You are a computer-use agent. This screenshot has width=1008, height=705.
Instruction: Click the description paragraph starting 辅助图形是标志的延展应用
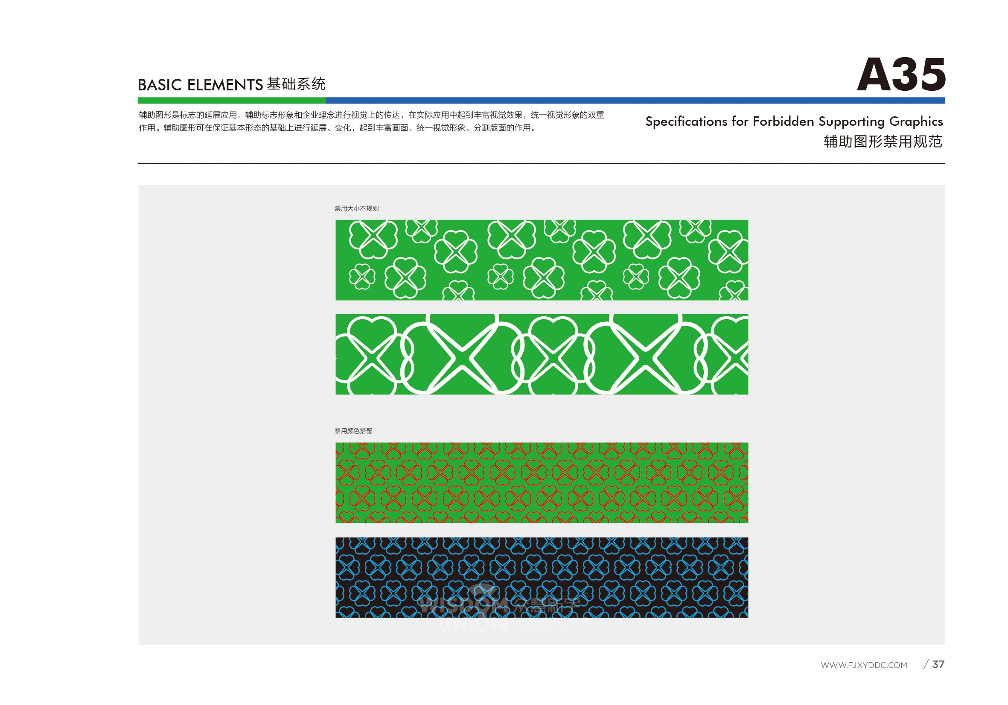pyautogui.click(x=371, y=121)
